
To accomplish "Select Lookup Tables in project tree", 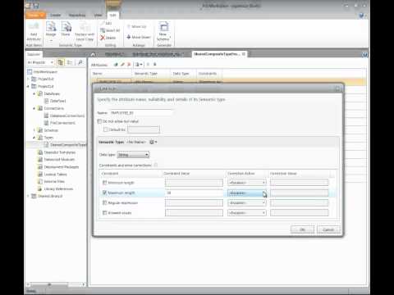I will pyautogui.click(x=53, y=174).
